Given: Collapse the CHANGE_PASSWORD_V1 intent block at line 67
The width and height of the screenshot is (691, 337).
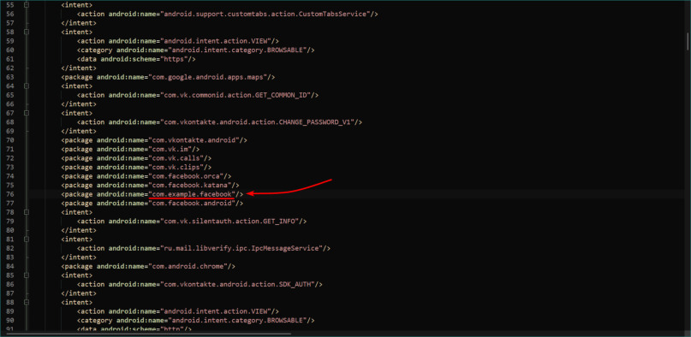Looking at the screenshot, I should pyautogui.click(x=27, y=113).
